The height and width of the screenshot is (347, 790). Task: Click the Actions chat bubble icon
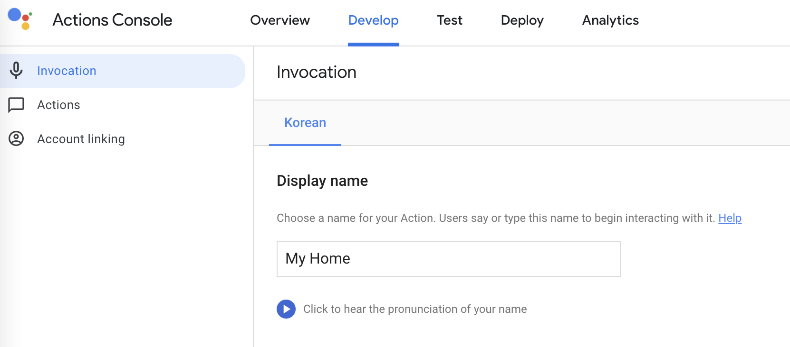coord(16,105)
